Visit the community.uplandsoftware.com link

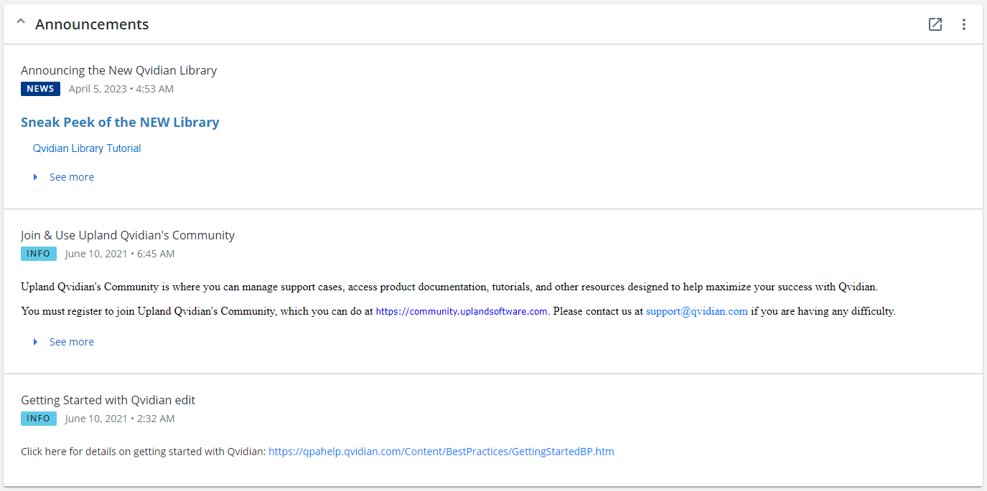coord(462,311)
